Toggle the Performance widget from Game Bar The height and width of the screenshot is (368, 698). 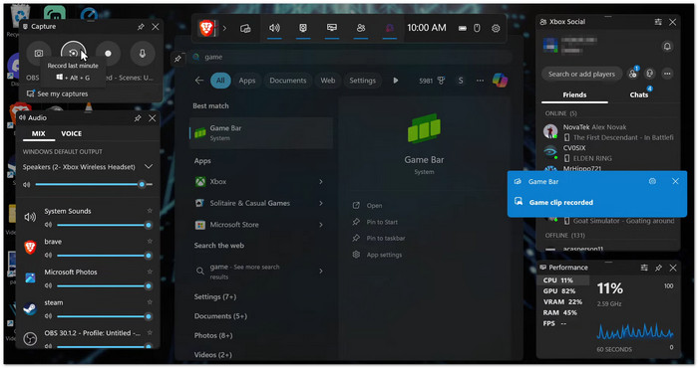point(332,28)
